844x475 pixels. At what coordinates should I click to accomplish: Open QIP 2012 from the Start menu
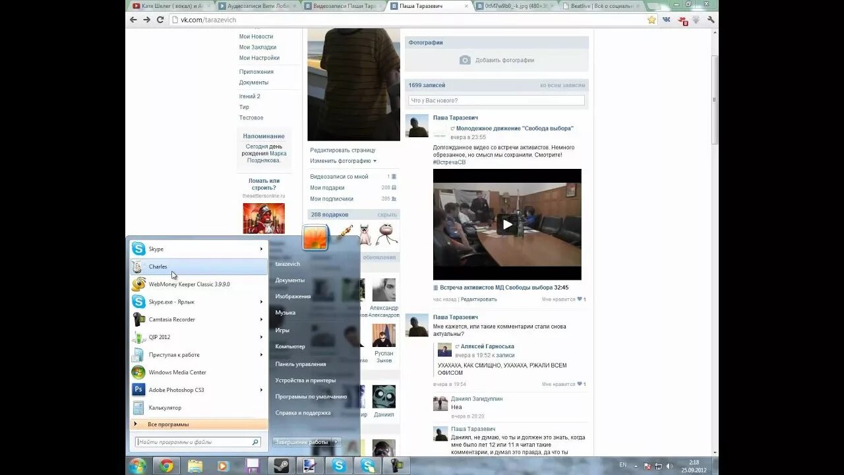click(x=198, y=337)
